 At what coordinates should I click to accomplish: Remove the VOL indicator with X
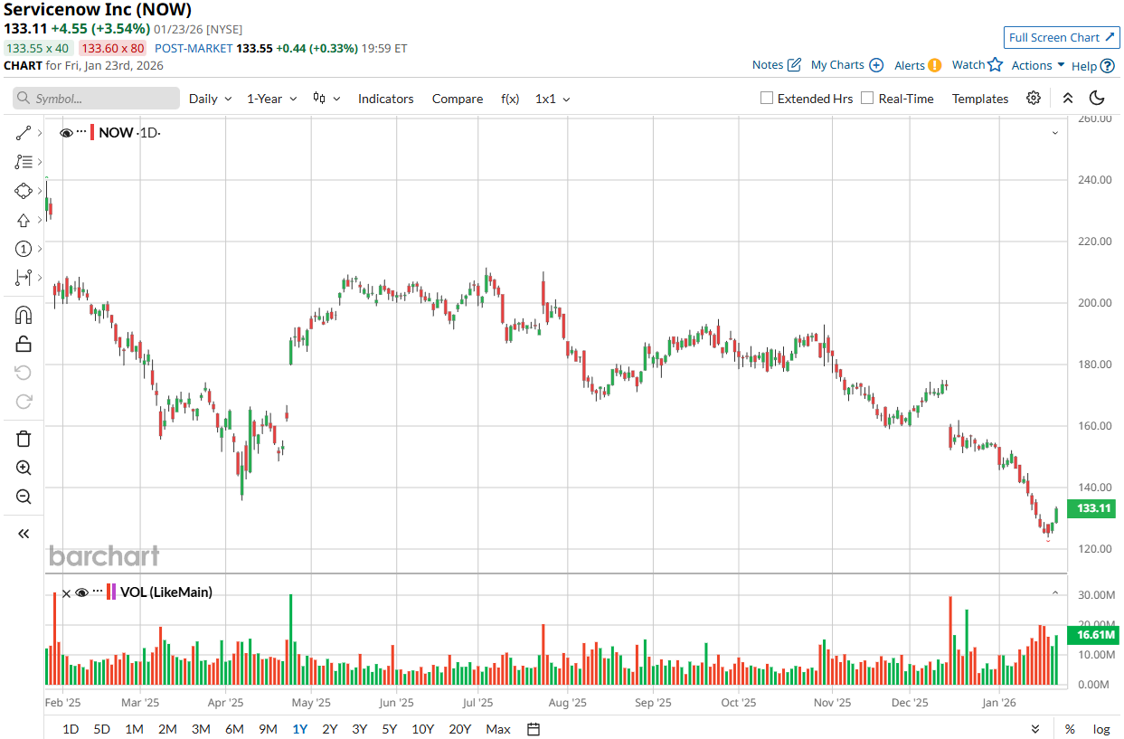(x=66, y=593)
